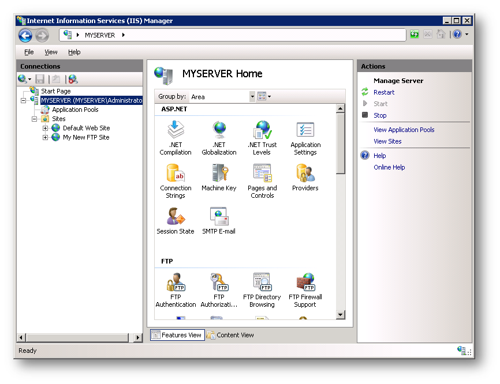
Task: Open the SMTP E-mail feature
Action: [219, 220]
